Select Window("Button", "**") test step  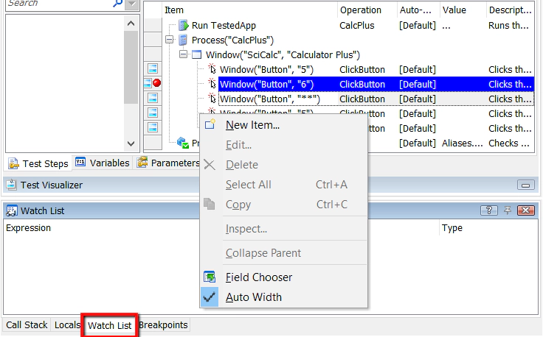coord(270,99)
